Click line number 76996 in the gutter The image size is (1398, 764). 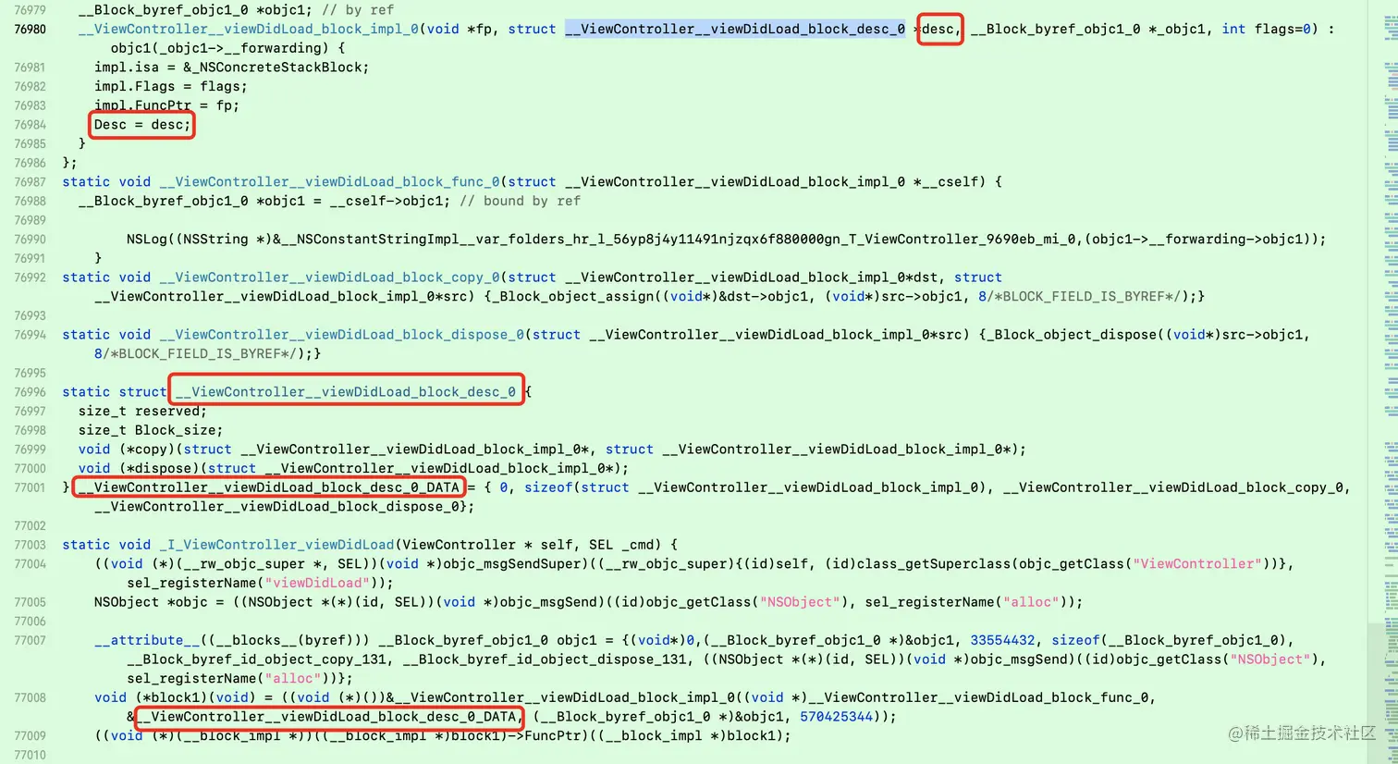pos(30,392)
